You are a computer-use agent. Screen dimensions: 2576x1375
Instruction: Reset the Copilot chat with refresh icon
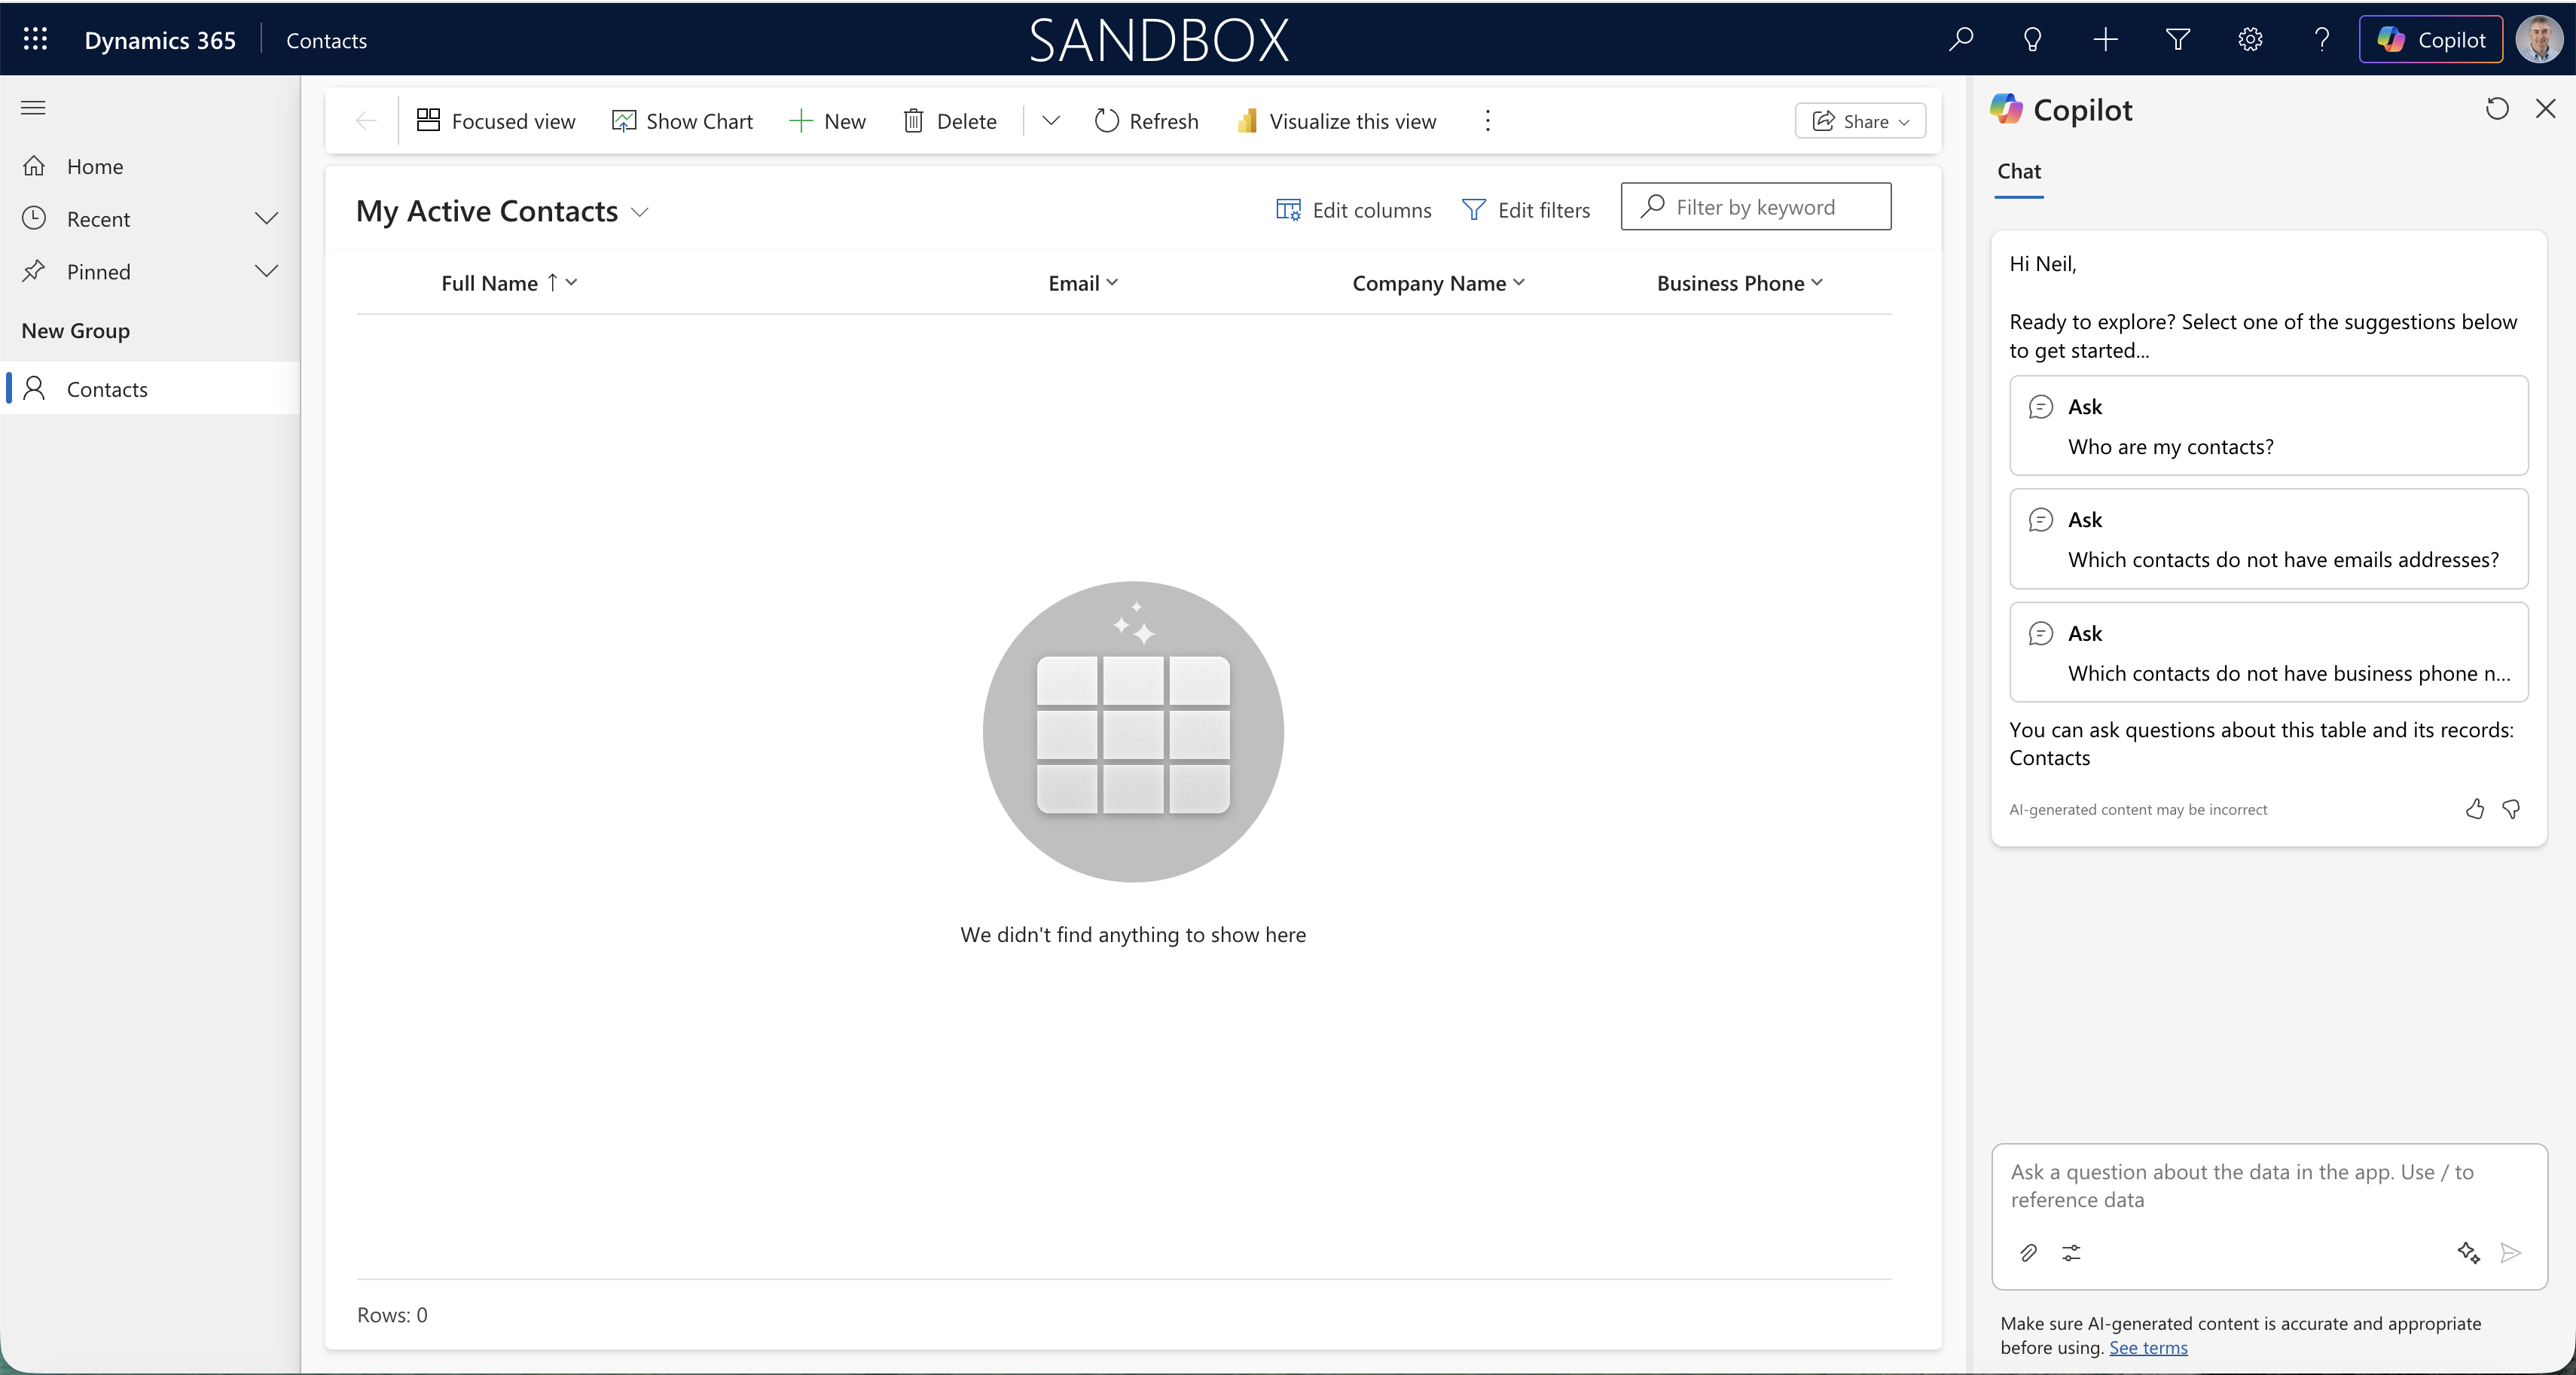[2497, 108]
